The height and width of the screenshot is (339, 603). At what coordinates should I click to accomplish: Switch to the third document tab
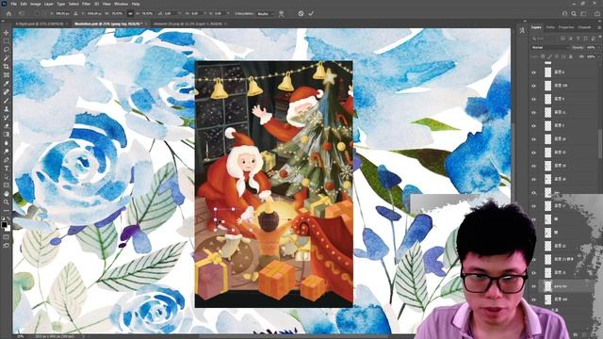pyautogui.click(x=187, y=24)
